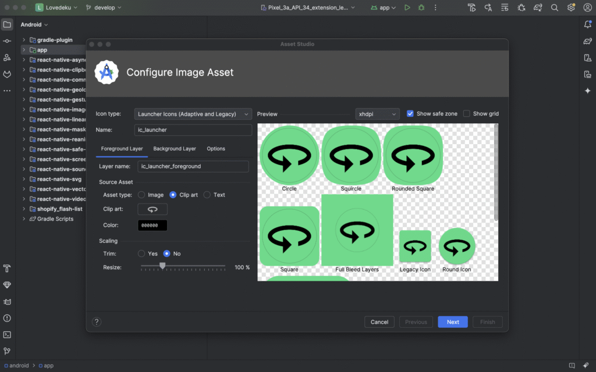Enable the Show grid checkbox
Image resolution: width=596 pixels, height=372 pixels.
point(467,114)
